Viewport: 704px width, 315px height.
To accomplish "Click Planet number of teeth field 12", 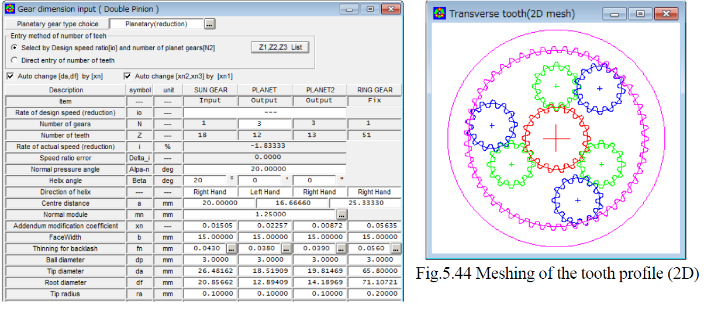I will pyautogui.click(x=264, y=135).
